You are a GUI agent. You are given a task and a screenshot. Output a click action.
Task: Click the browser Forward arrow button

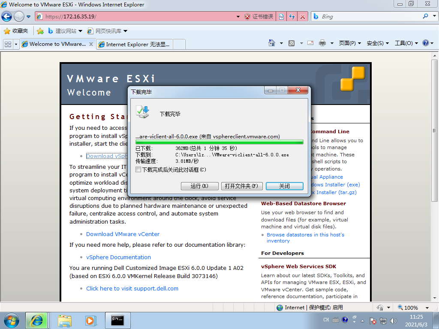pos(19,17)
